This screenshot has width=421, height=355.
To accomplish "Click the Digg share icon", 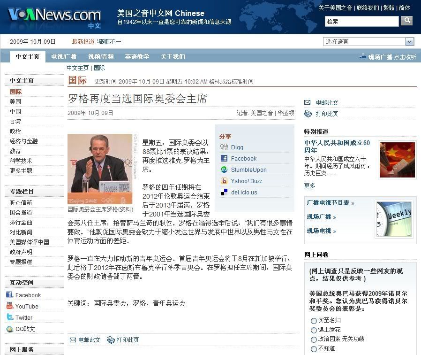I will click(x=224, y=147).
